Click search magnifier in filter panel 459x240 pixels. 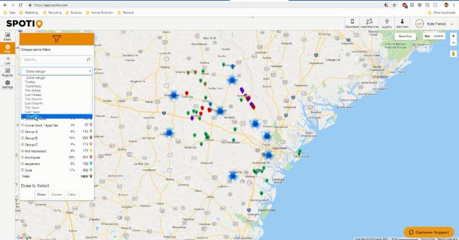pyautogui.click(x=88, y=59)
